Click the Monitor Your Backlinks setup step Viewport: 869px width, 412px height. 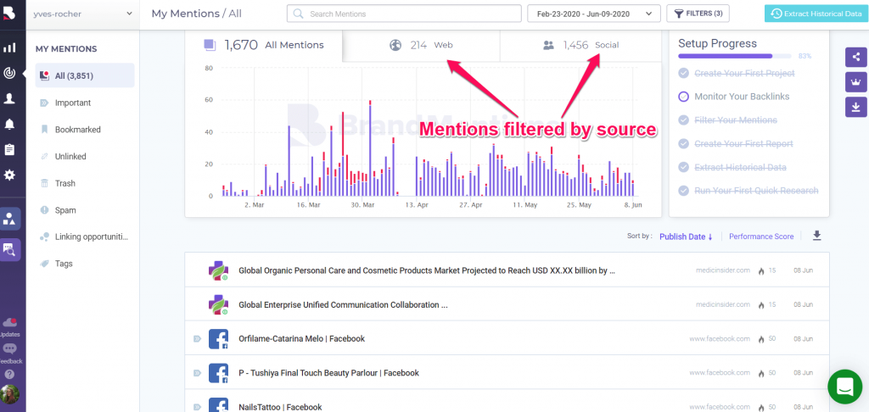[742, 97]
